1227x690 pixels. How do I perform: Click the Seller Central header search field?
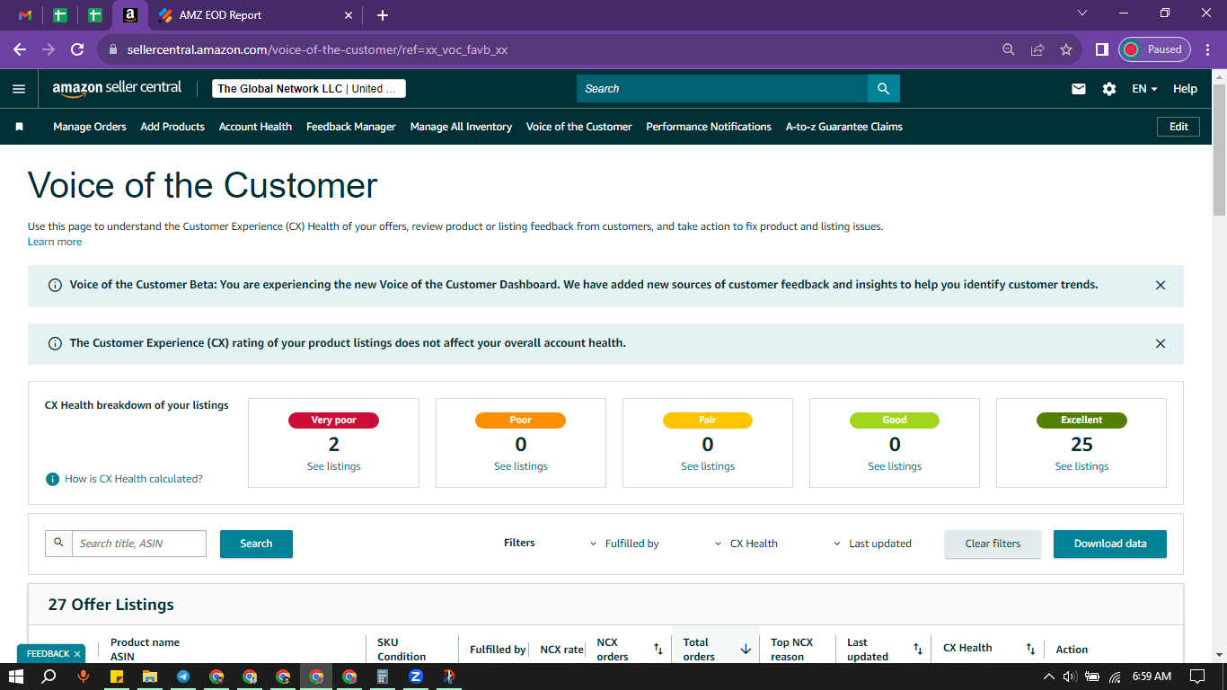coord(722,88)
